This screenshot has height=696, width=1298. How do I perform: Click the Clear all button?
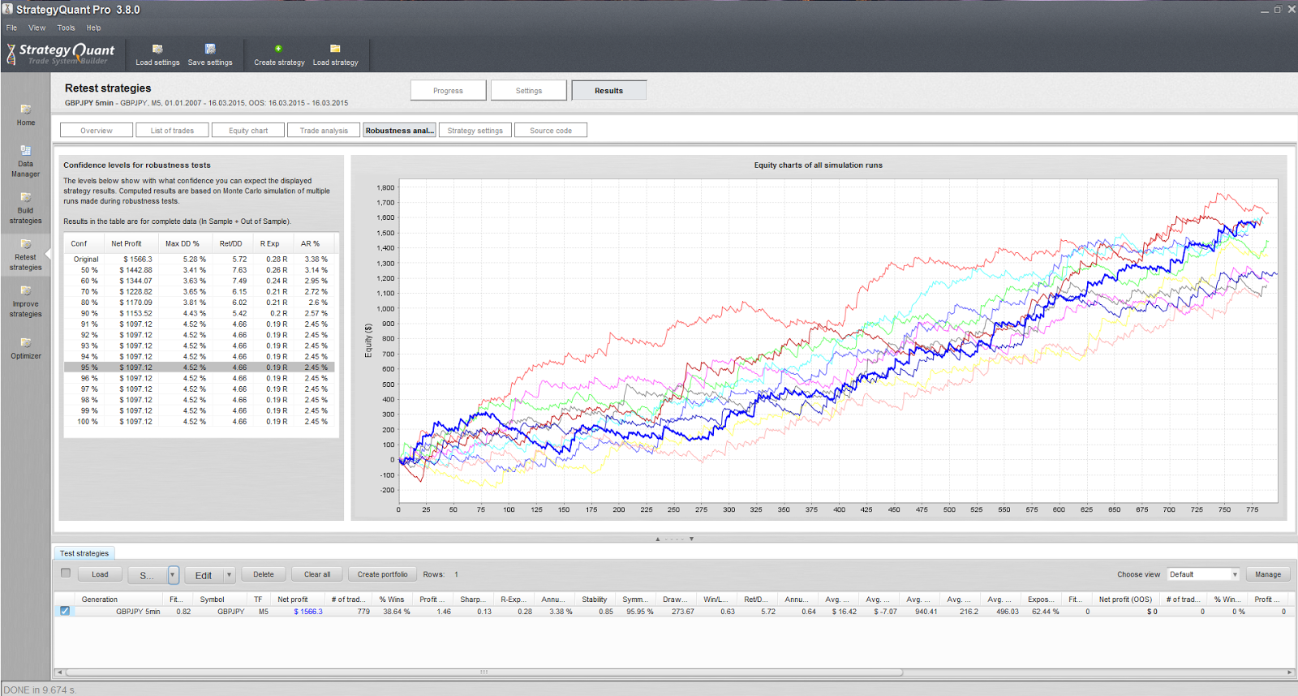pyautogui.click(x=317, y=574)
